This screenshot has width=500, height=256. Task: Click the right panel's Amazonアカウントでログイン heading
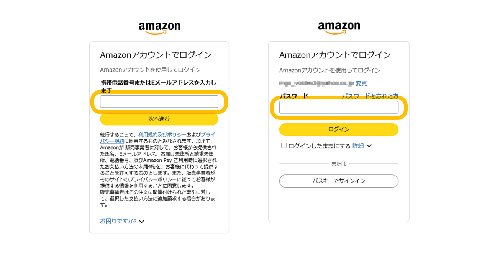(335, 55)
